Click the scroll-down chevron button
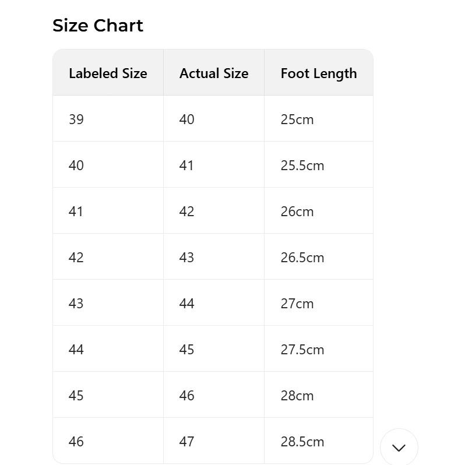The width and height of the screenshot is (465, 465). tap(399, 448)
